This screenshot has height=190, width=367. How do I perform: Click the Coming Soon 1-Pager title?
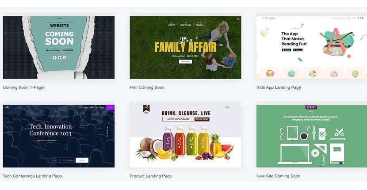(x=24, y=87)
